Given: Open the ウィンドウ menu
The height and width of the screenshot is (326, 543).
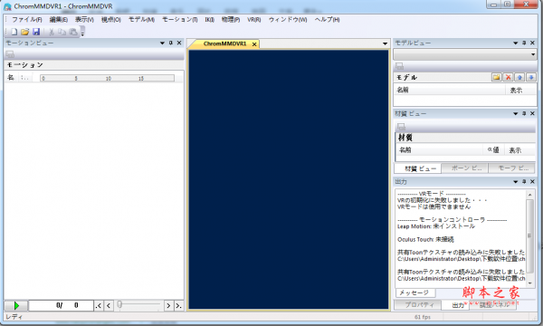Looking at the screenshot, I should pyautogui.click(x=288, y=20).
